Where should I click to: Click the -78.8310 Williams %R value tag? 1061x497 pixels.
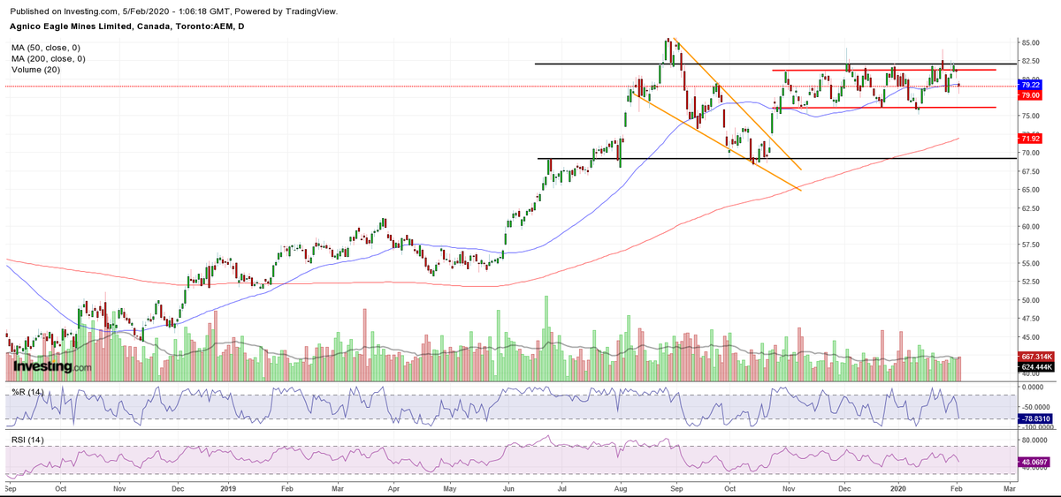coord(1034,419)
